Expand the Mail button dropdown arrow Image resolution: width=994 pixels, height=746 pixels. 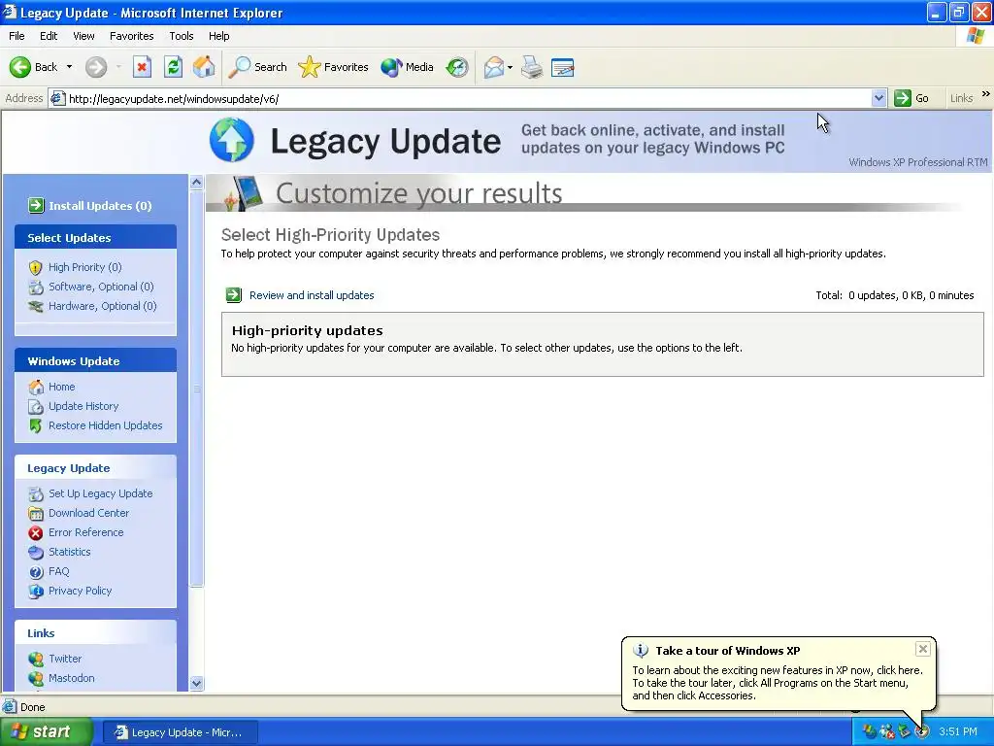pyautogui.click(x=510, y=67)
